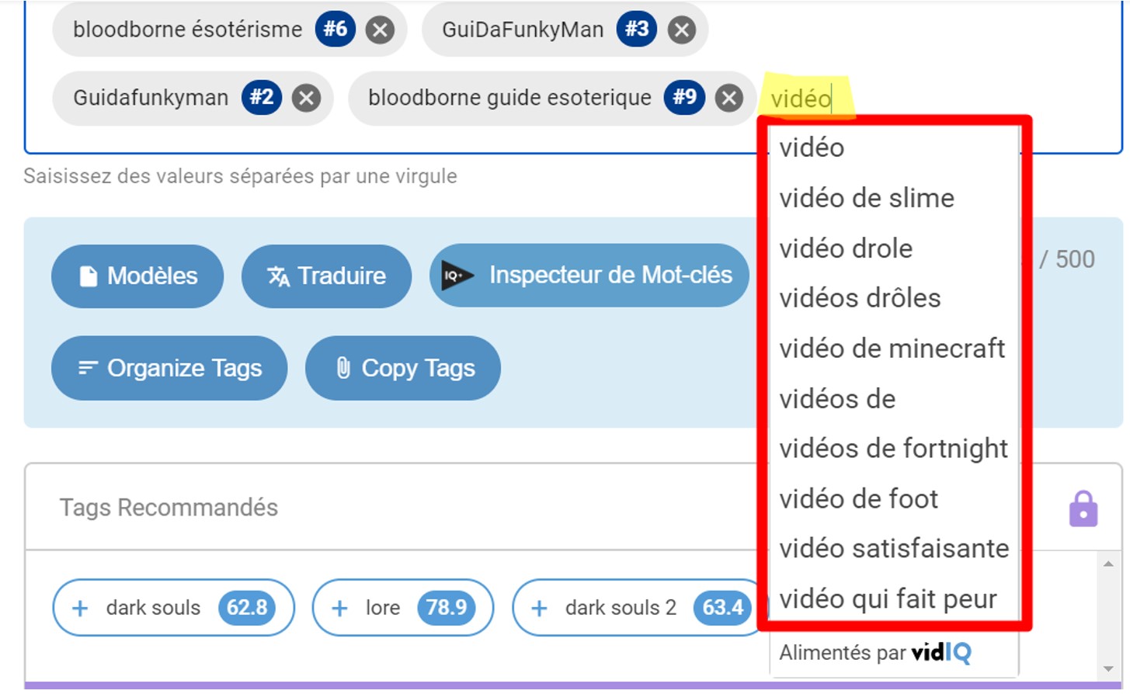Click the 'bloodborne guide esoterique' tag text
The image size is (1130, 694).
tap(509, 98)
